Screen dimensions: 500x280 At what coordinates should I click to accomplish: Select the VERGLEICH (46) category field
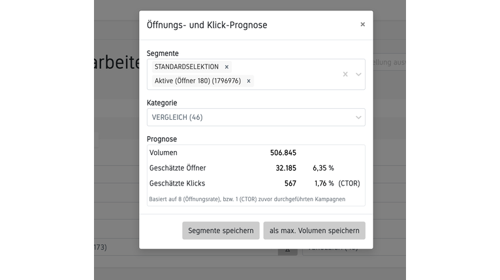pos(248,117)
